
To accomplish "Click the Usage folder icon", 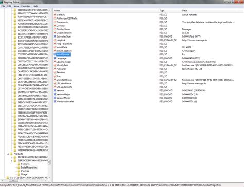I will (x=19, y=174).
